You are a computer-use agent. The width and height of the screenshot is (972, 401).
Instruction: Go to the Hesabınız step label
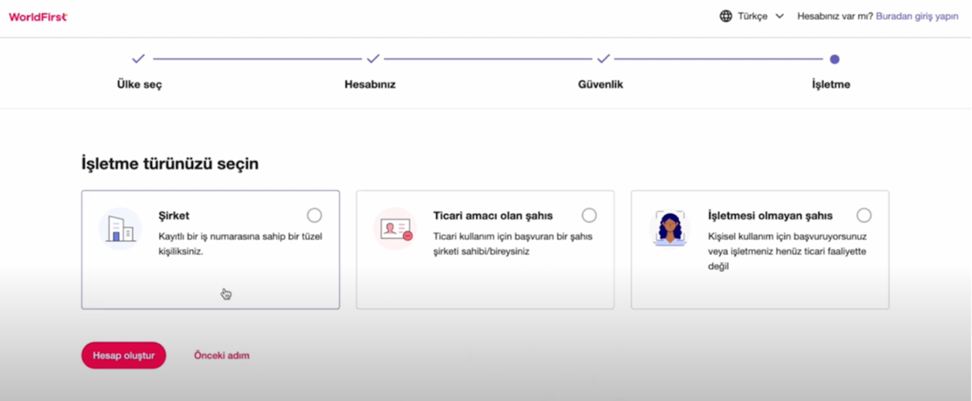(x=370, y=84)
